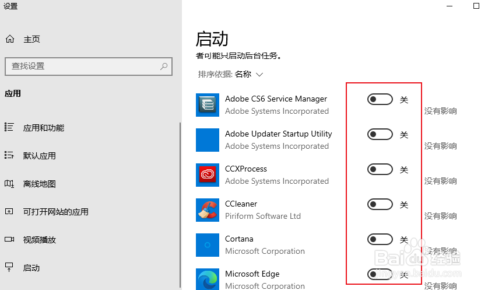Minimize the Settings window
488x290 pixels.
[x=450, y=6]
